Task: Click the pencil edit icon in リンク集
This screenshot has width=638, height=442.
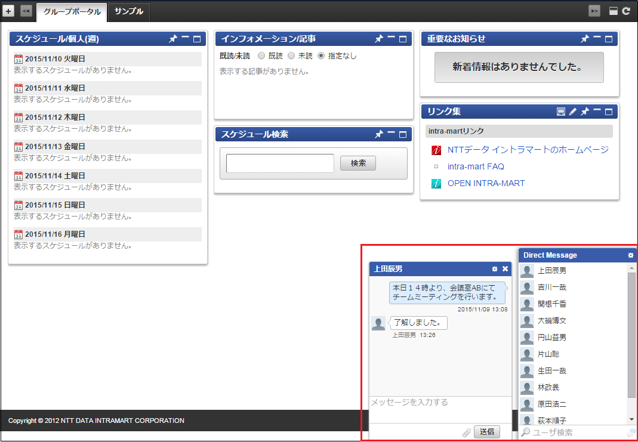Action: coord(573,112)
